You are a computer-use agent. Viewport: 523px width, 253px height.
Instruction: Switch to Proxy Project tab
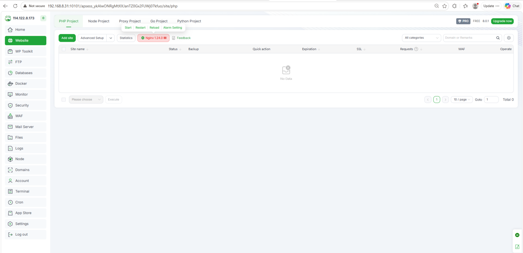tap(130, 21)
